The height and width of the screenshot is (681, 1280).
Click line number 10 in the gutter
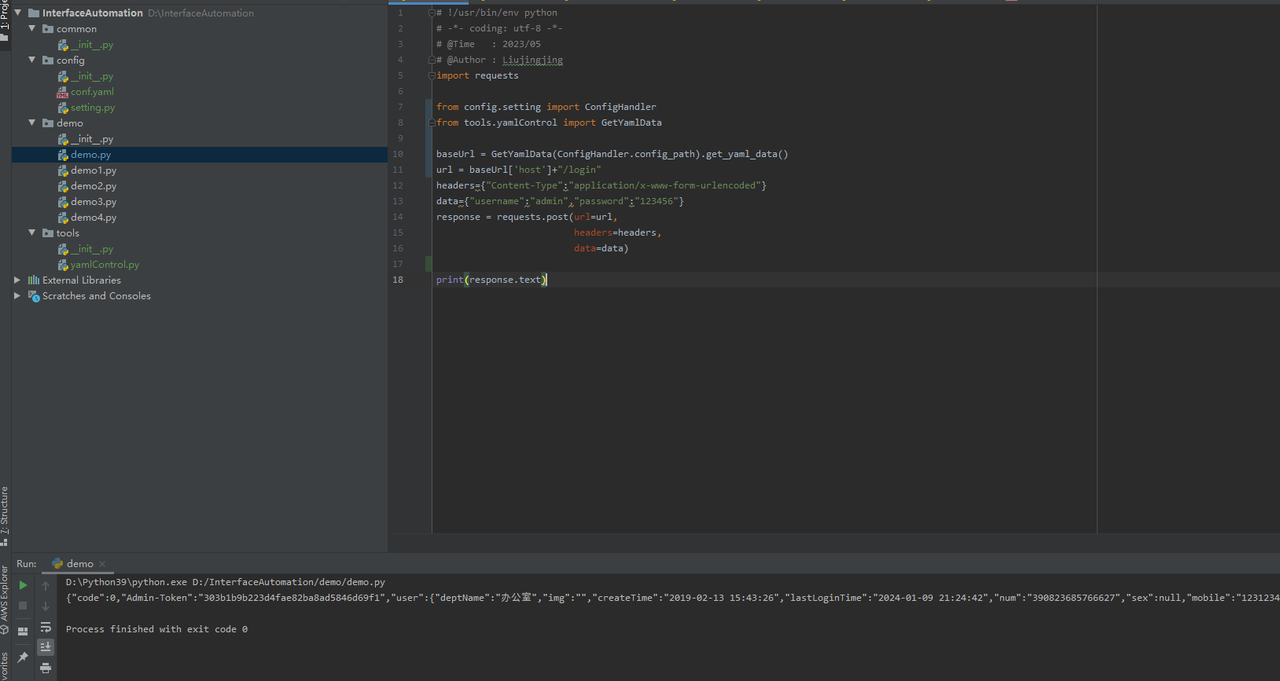tap(398, 154)
